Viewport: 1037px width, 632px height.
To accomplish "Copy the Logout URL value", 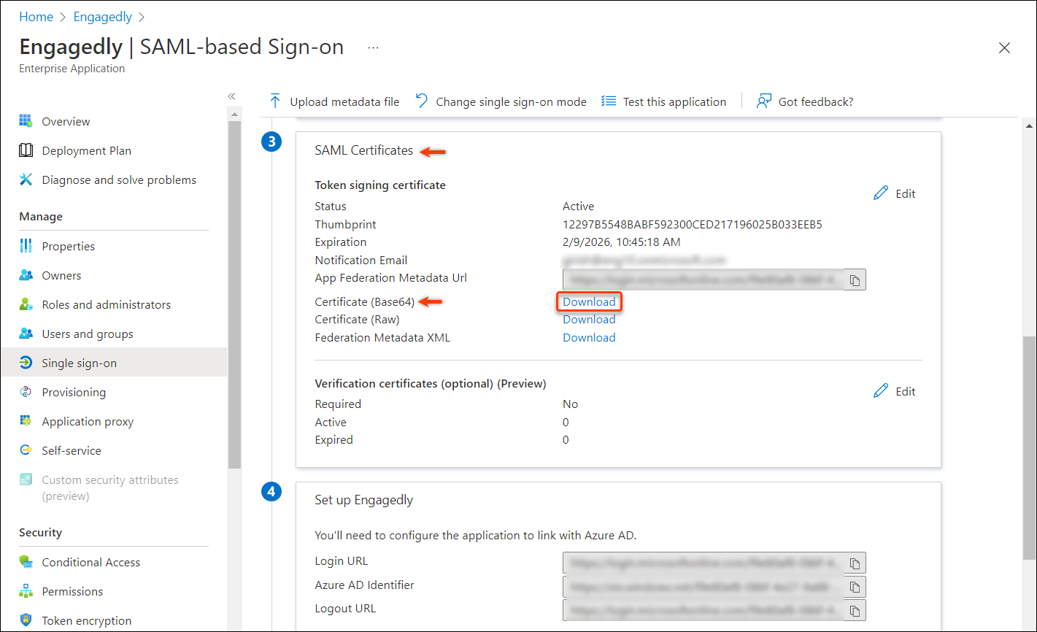I will (855, 610).
